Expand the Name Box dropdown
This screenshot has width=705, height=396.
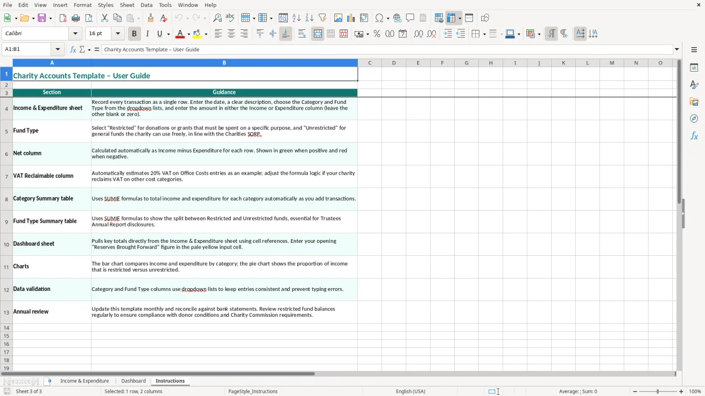click(x=58, y=49)
